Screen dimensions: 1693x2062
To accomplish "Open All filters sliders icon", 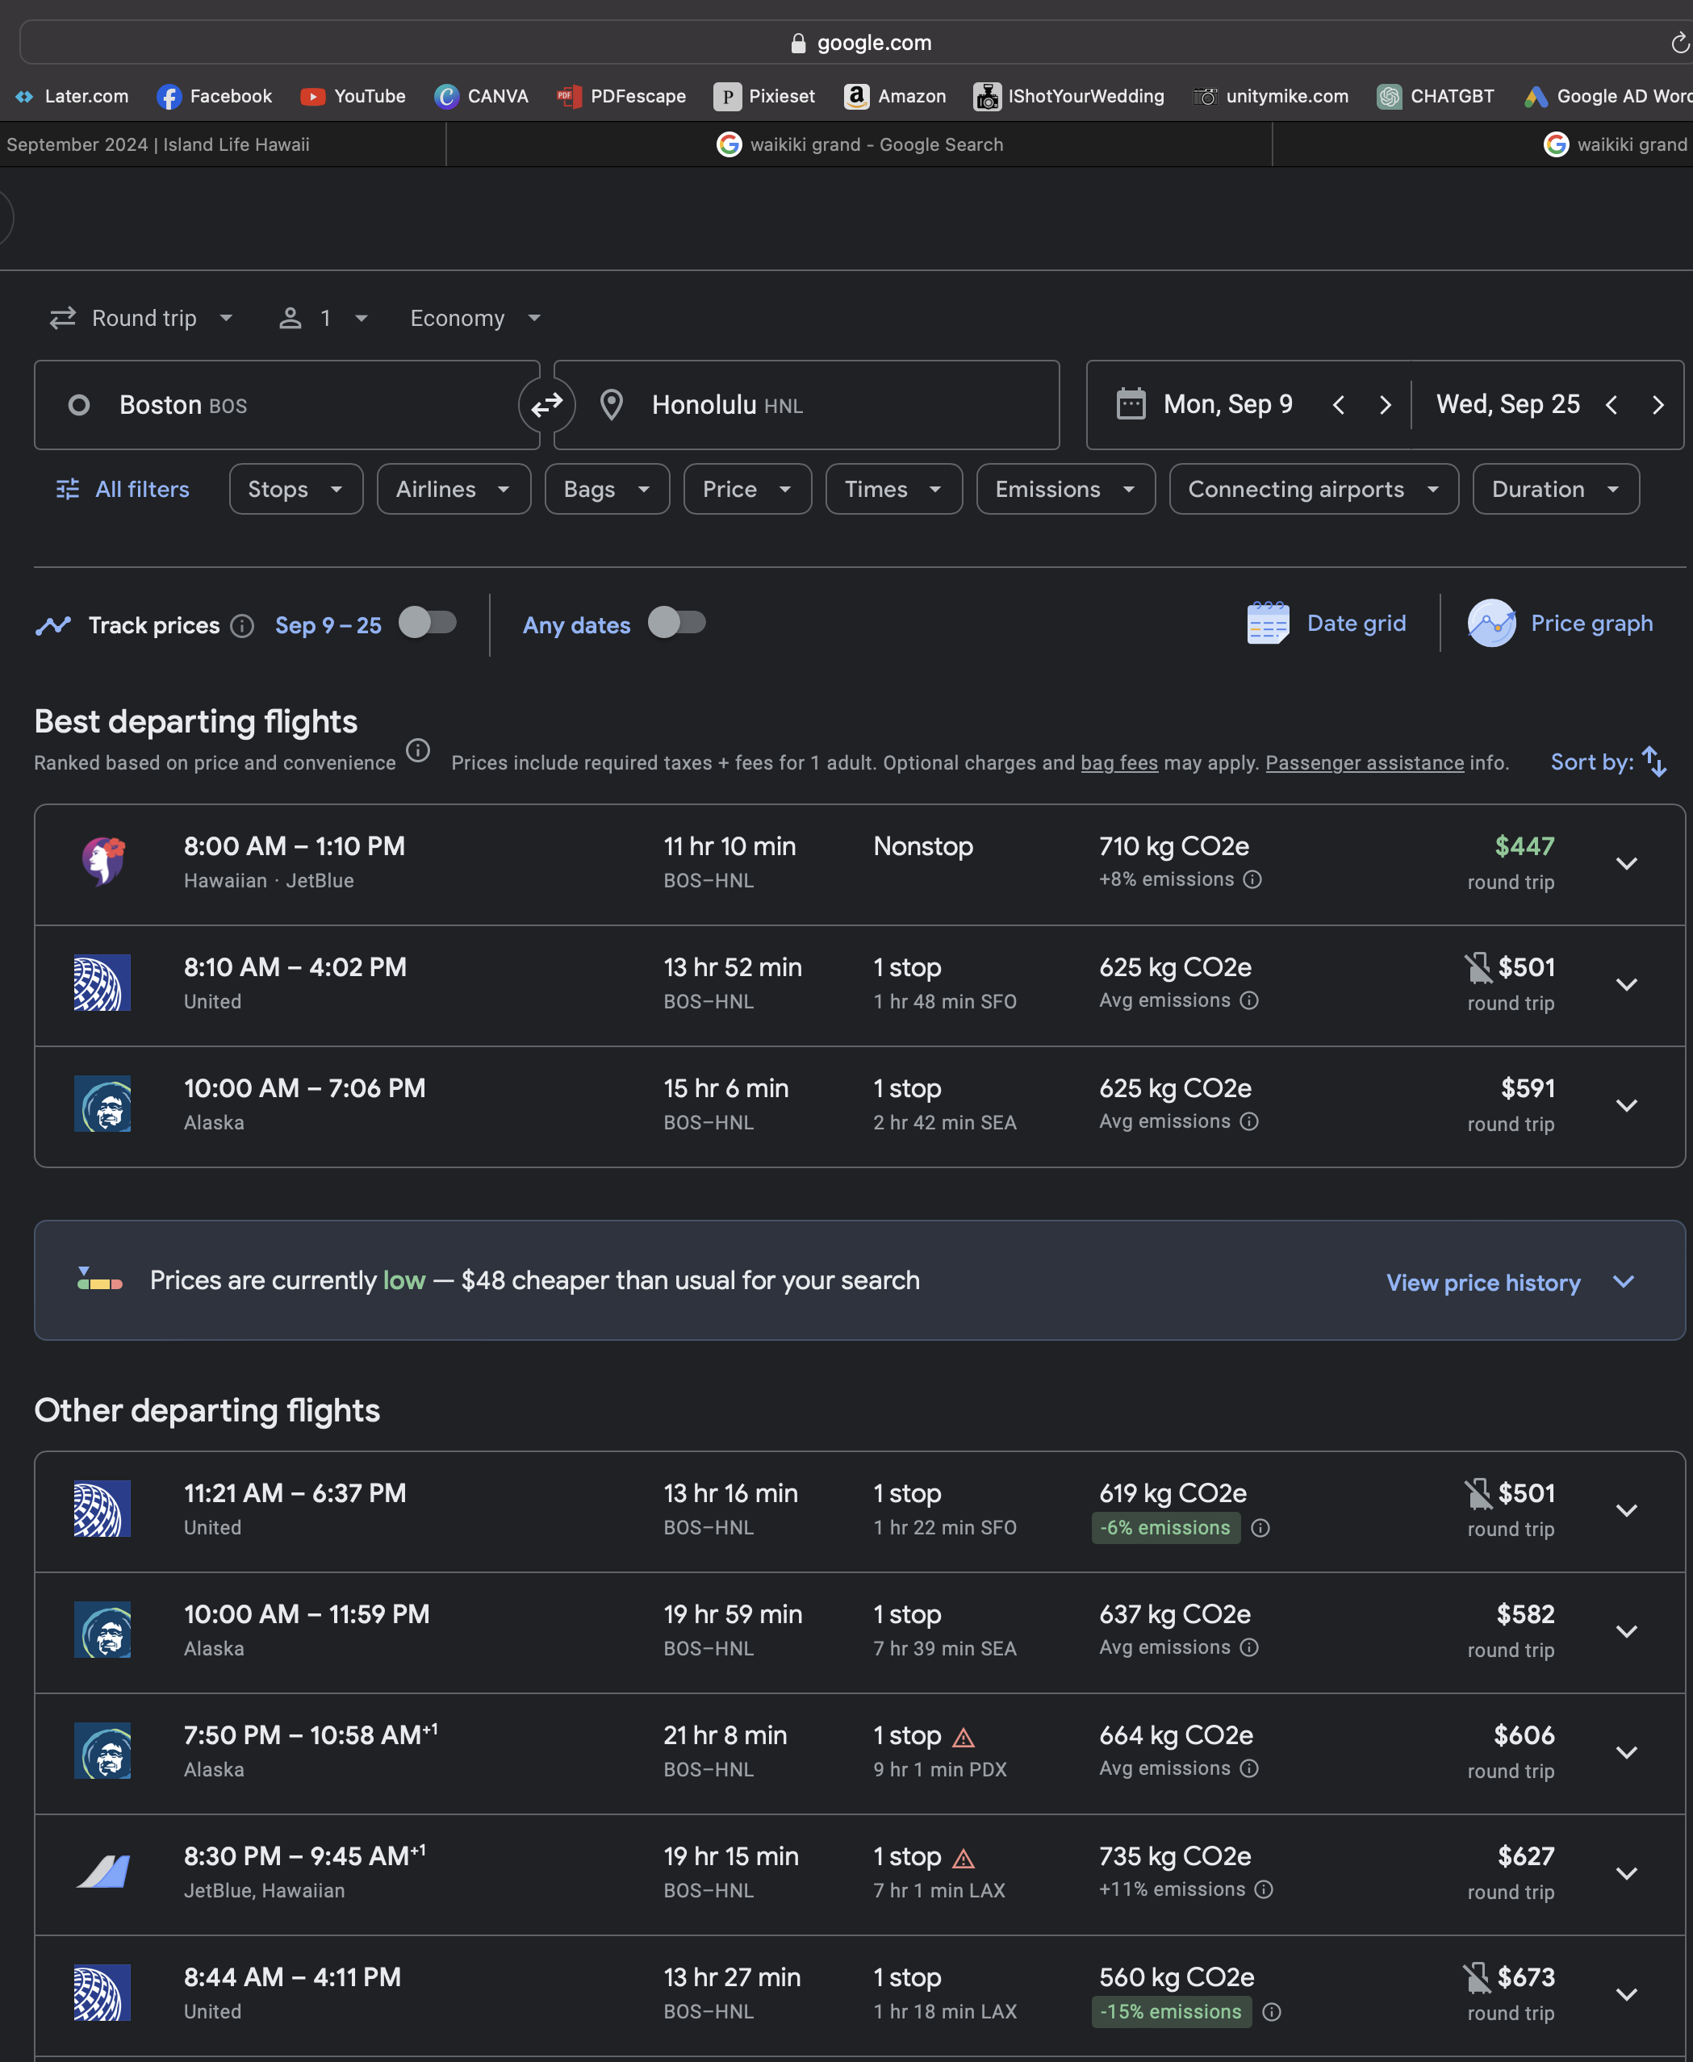I will pyautogui.click(x=67, y=490).
